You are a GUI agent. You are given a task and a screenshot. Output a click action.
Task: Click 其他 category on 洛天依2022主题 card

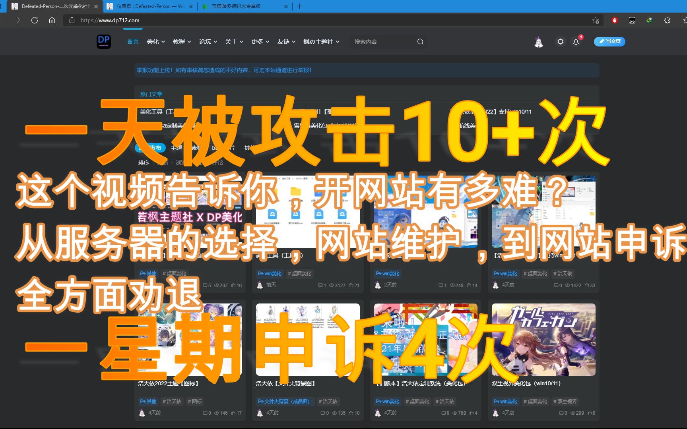tap(148, 402)
